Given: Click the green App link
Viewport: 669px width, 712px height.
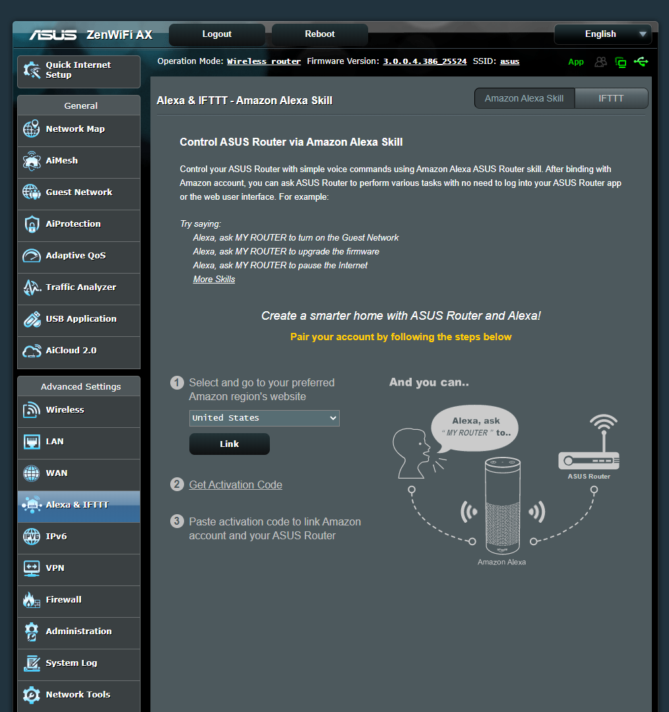Looking at the screenshot, I should [576, 62].
